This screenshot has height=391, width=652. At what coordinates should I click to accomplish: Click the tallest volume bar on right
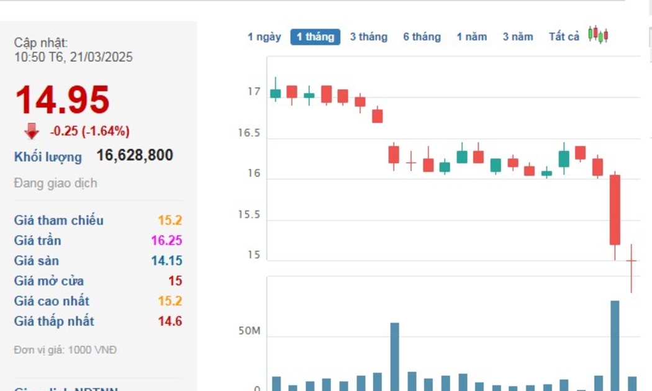point(615,345)
